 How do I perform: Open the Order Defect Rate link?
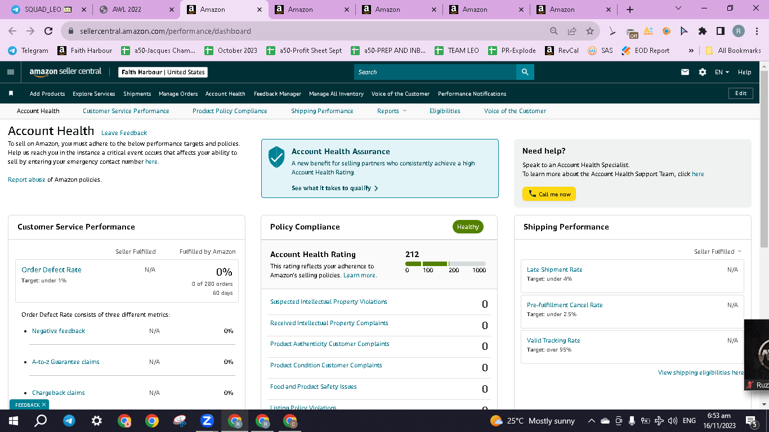(51, 270)
